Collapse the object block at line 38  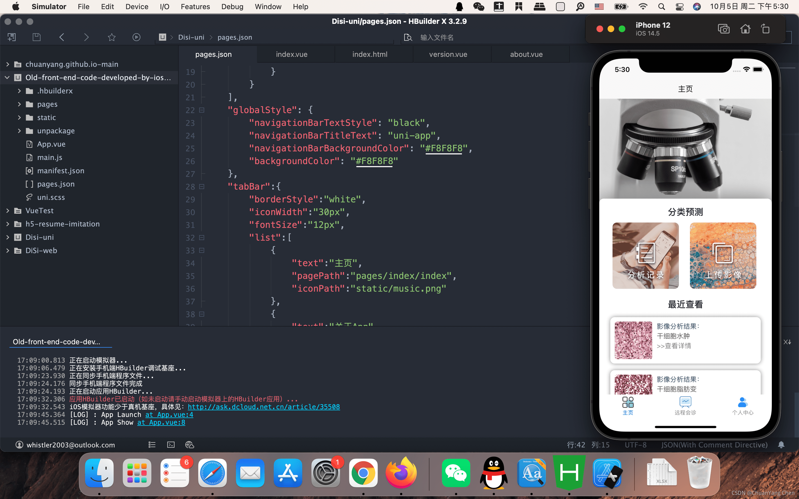click(x=202, y=314)
